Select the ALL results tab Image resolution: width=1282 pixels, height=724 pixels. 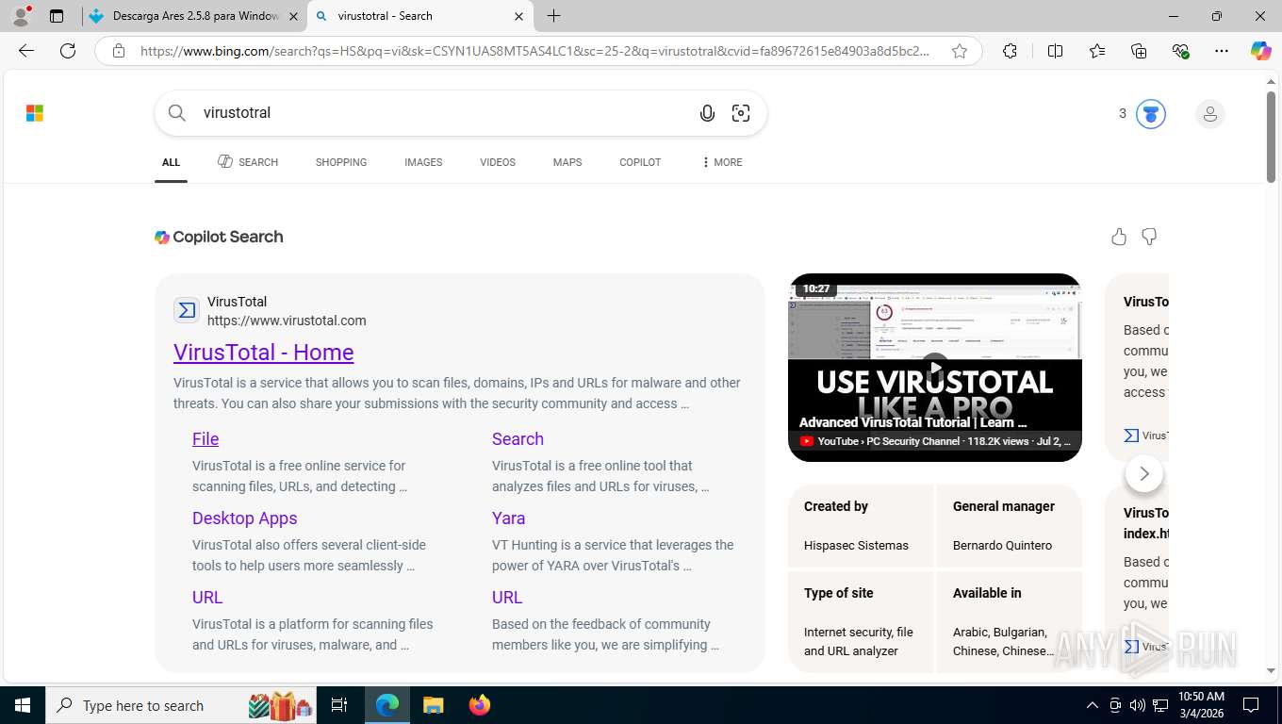coord(171,162)
